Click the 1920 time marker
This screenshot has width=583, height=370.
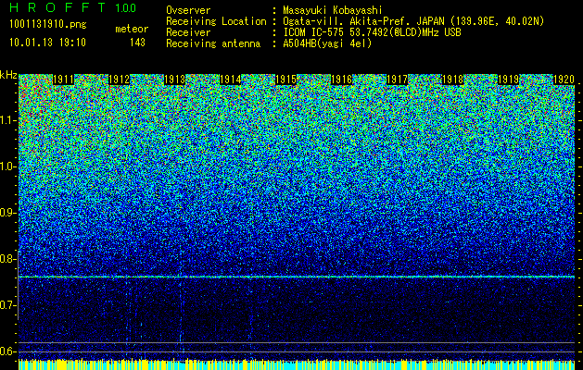(x=564, y=80)
